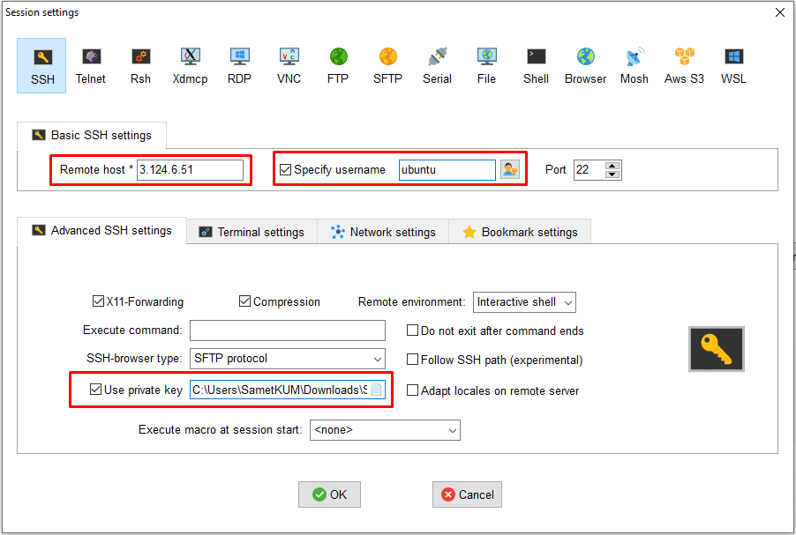Disable X11-Forwarding checkbox
The height and width of the screenshot is (535, 796).
98,301
